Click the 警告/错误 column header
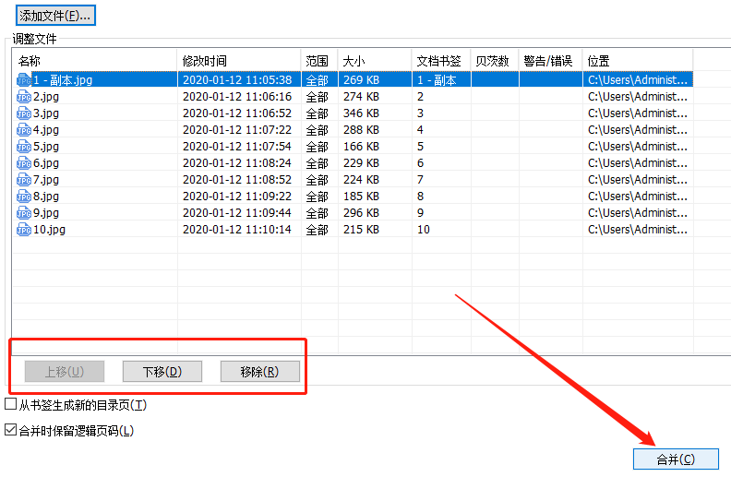 pyautogui.click(x=551, y=61)
